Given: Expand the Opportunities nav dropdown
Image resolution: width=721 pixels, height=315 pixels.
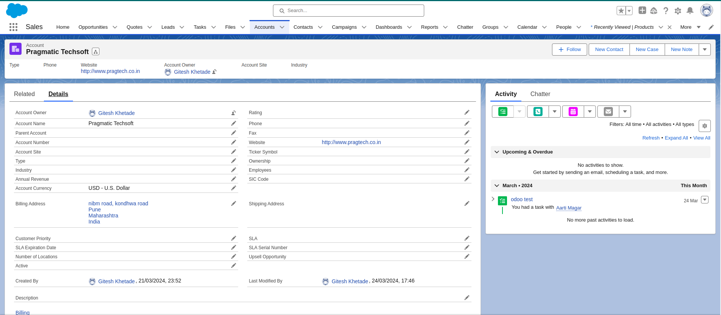Looking at the screenshot, I should 115,27.
